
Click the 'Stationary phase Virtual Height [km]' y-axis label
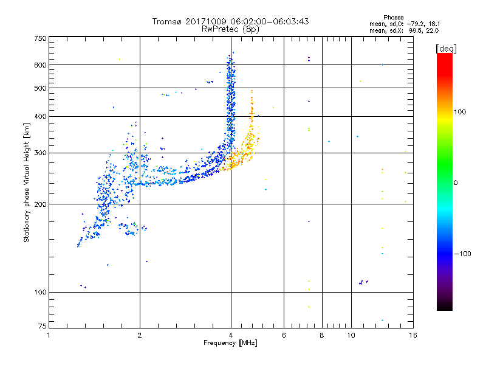[27, 183]
